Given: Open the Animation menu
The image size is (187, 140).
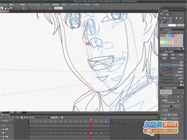Looking at the screenshot, I should pyautogui.click(x=34, y=5).
